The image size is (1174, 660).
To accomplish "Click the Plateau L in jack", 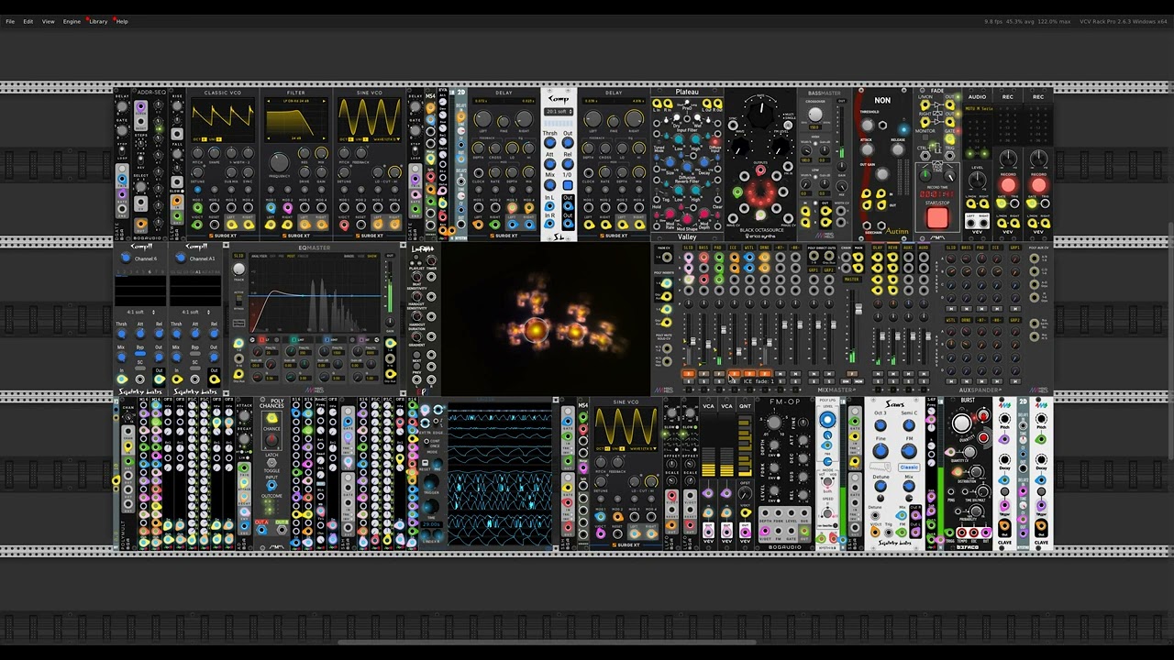I will (x=657, y=104).
